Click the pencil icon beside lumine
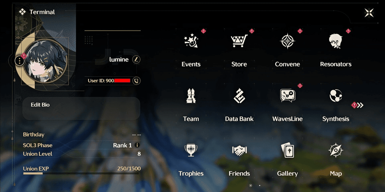 [136, 59]
